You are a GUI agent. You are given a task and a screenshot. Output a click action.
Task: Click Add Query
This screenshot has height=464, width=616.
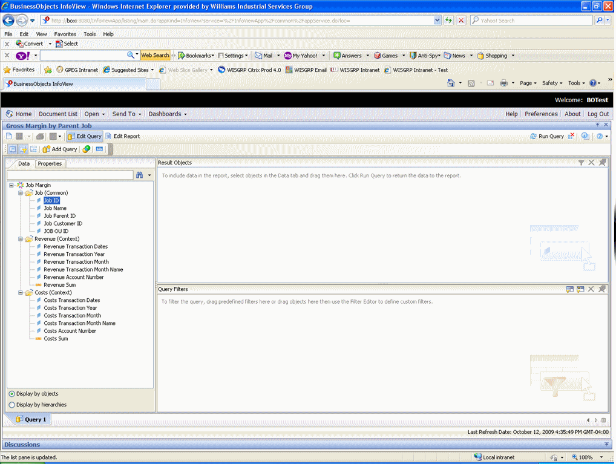coord(60,149)
